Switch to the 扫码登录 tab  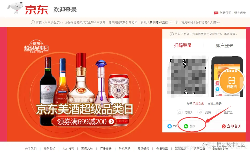click(x=183, y=46)
